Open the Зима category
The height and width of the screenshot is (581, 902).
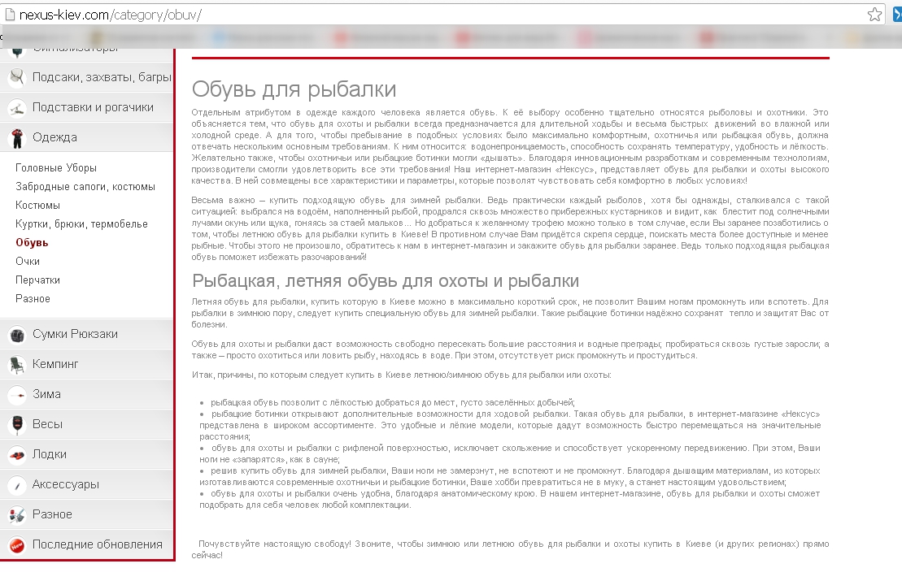pyautogui.click(x=46, y=394)
